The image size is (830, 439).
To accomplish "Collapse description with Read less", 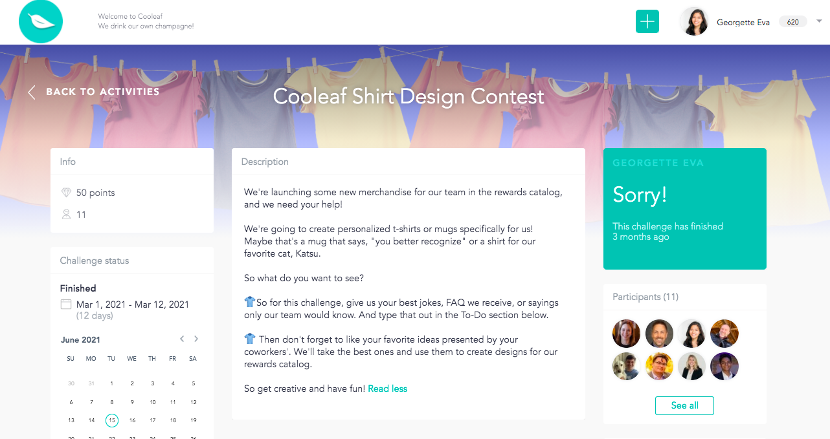I will click(x=388, y=389).
